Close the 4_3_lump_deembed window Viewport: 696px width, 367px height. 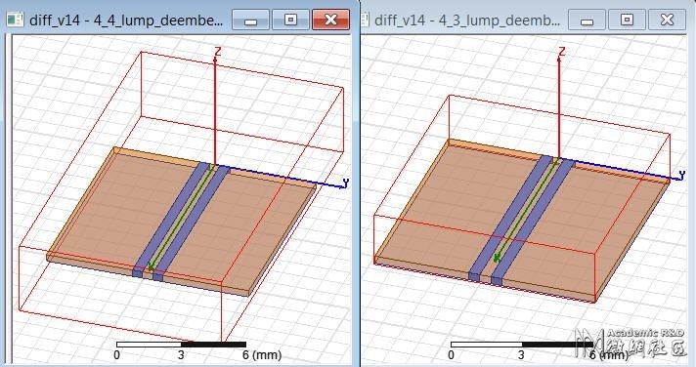pos(667,20)
